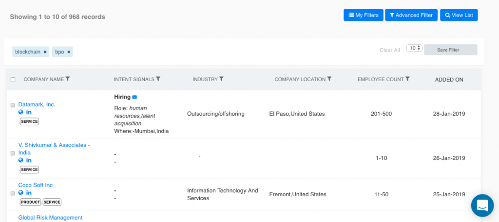Screen dimensions: 499x222
Task: Filter by Intent Signals funnel icon
Action: [158, 79]
